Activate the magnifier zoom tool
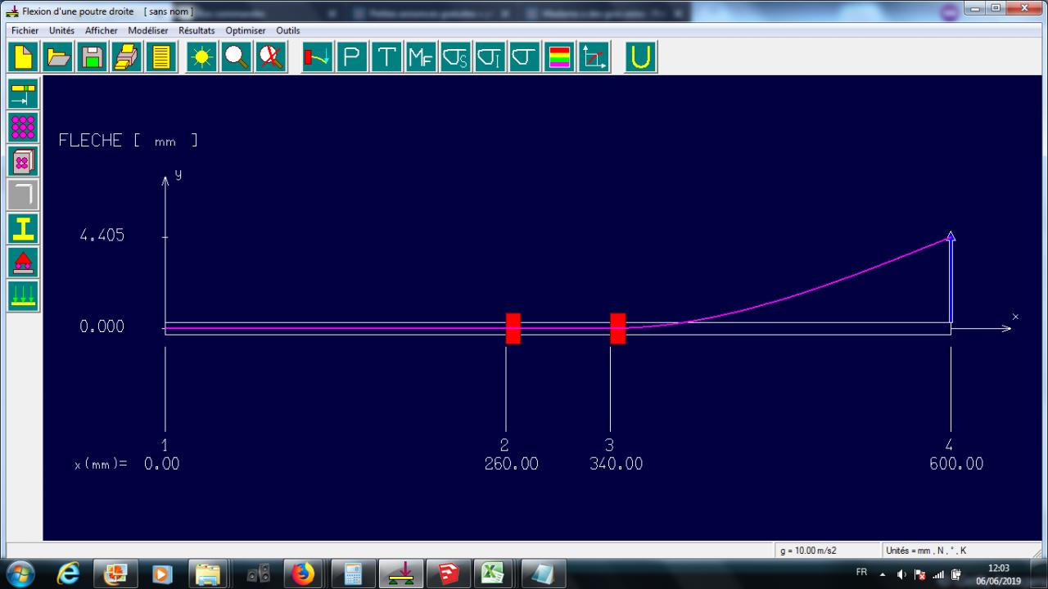Image resolution: width=1048 pixels, height=589 pixels. click(x=237, y=57)
